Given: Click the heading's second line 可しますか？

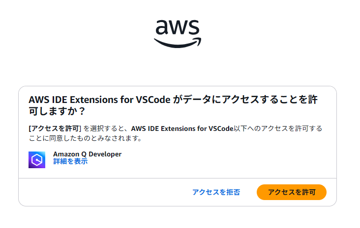Looking at the screenshot, I should tap(57, 111).
